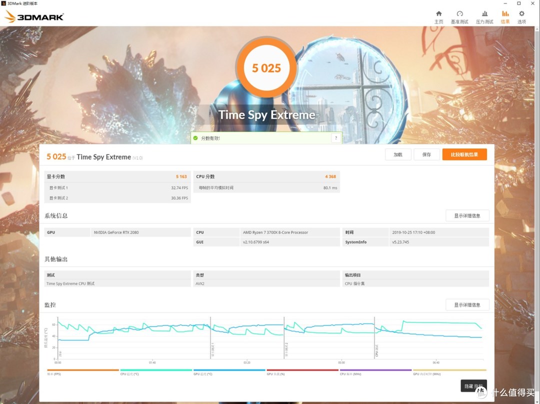This screenshot has height=404, width=540.
Task: Toggle the CPU 频率 (MHz) purple legend
Action: click(x=375, y=372)
